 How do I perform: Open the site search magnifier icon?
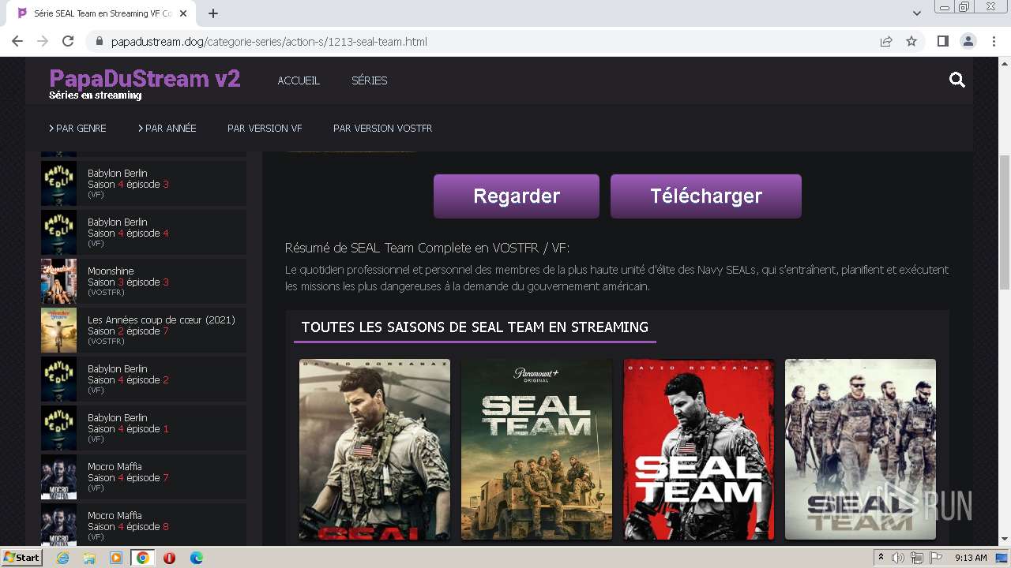[x=957, y=80]
